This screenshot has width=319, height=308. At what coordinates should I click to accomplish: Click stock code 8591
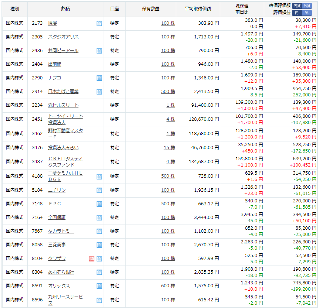37,286
